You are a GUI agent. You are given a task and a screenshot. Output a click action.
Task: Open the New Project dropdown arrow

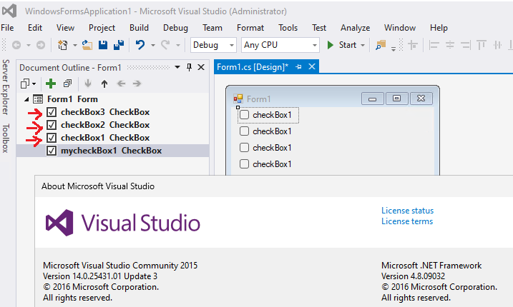[75, 45]
